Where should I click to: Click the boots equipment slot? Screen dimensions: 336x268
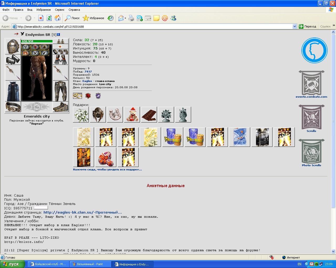60,107
